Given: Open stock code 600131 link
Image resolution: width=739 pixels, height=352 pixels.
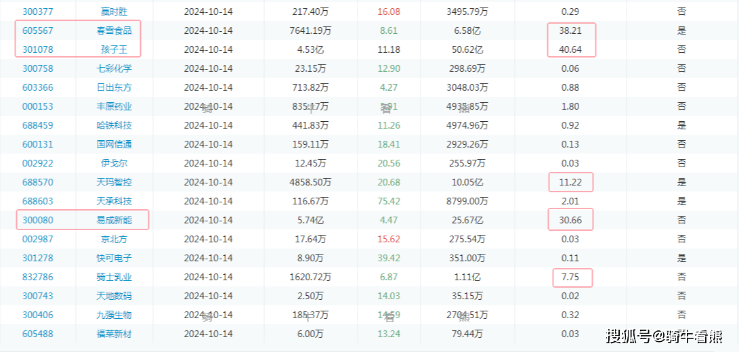Looking at the screenshot, I should tap(38, 144).
